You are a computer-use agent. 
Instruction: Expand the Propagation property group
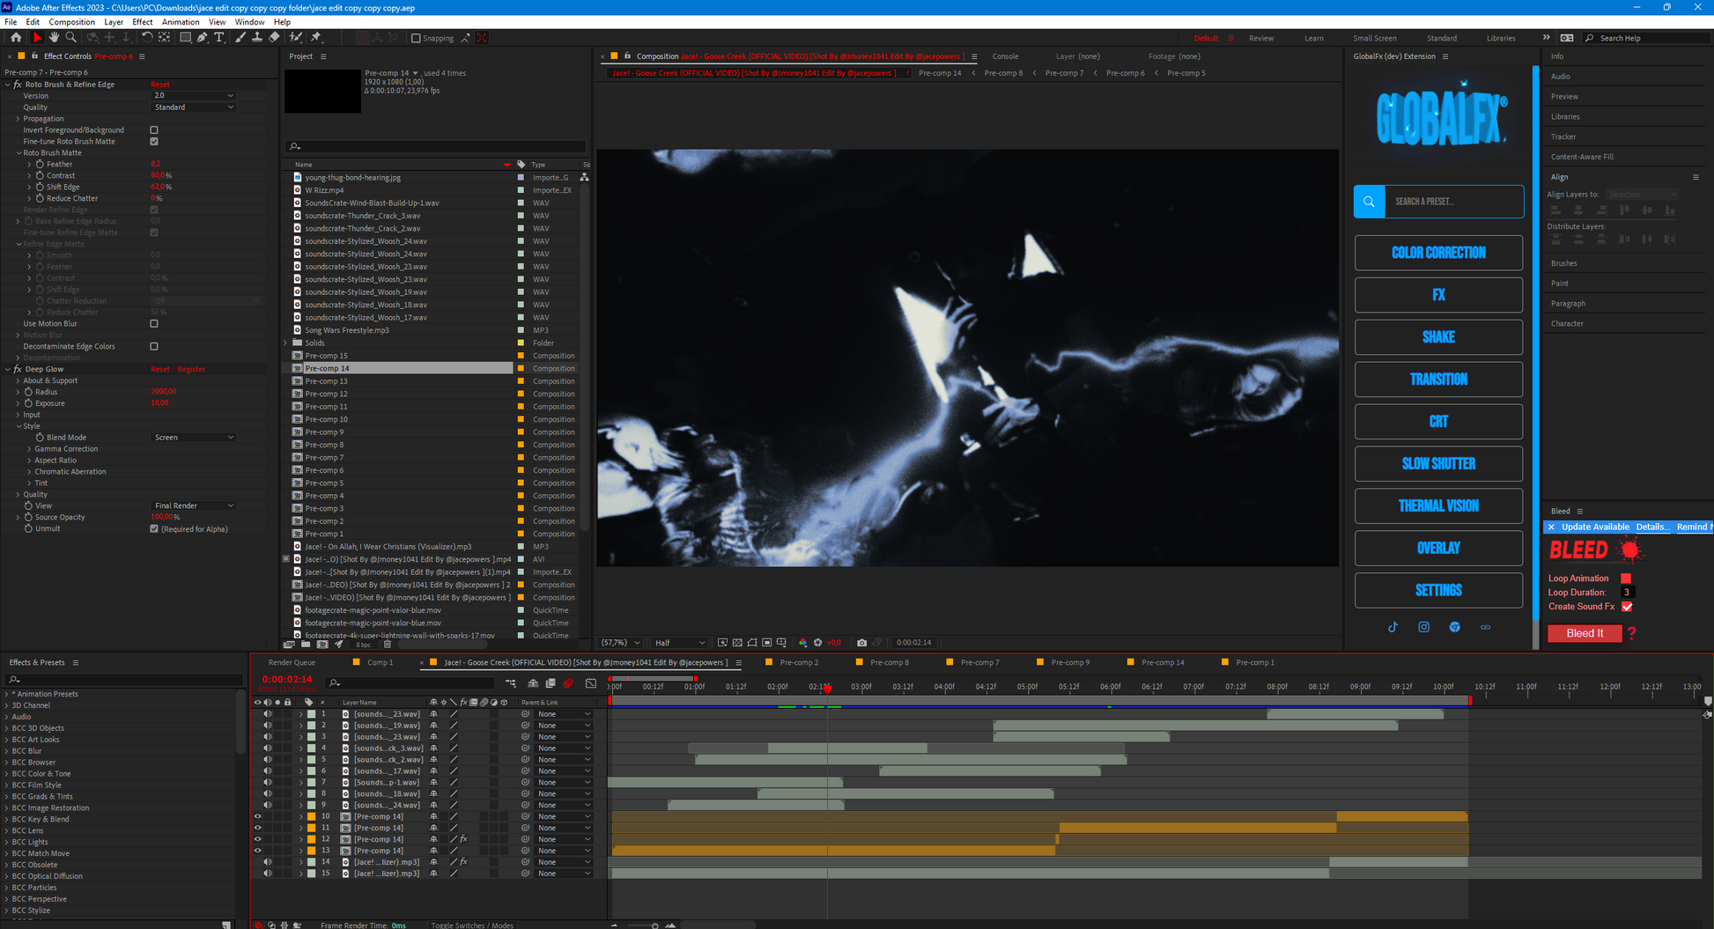coord(18,119)
